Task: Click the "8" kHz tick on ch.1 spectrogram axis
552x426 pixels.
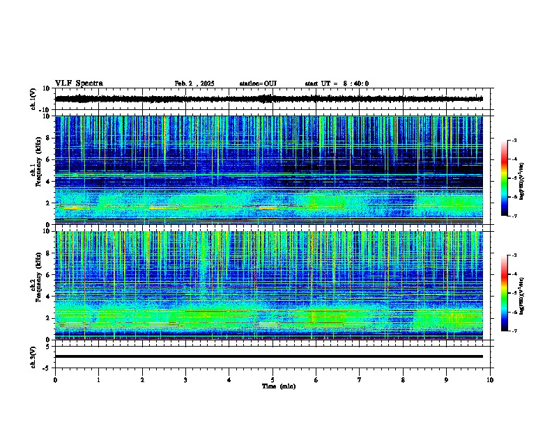Action: click(49, 138)
